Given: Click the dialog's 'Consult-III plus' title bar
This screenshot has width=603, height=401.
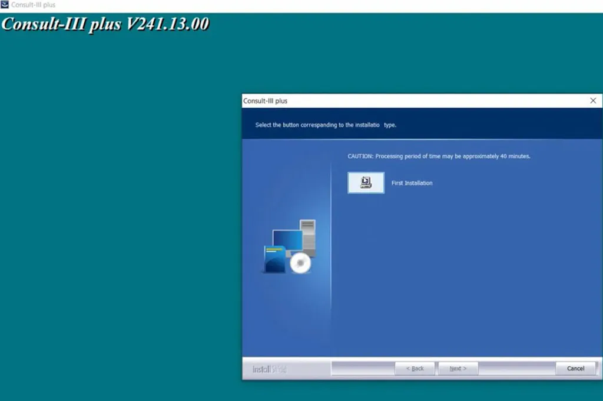Looking at the screenshot, I should click(412, 101).
